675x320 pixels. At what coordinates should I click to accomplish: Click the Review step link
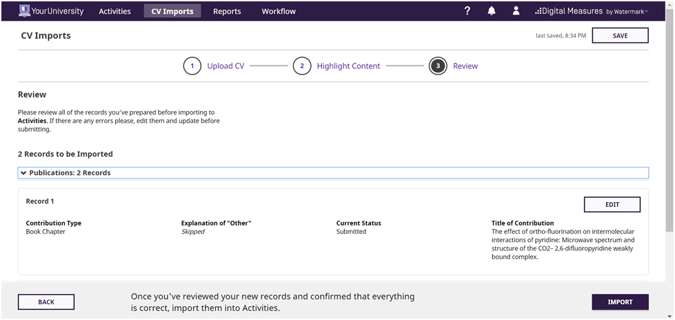(465, 66)
